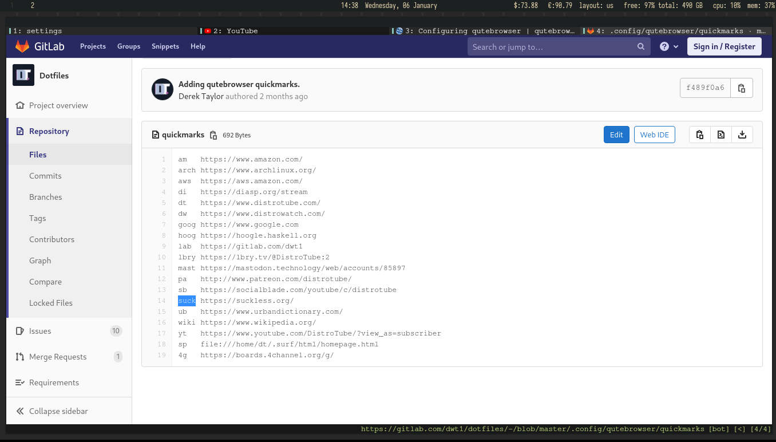Screen dimensions: 776x442
Task: Switch to the '1: settings' browser tab
Action: (102, 31)
